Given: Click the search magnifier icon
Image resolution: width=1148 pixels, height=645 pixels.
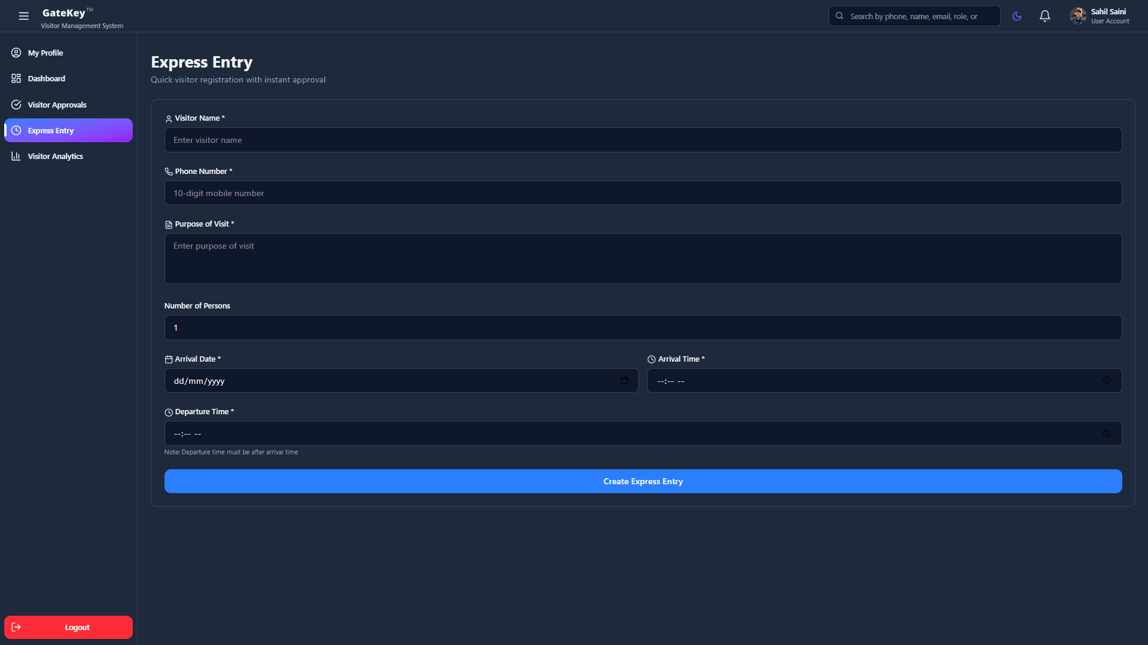Looking at the screenshot, I should tap(839, 16).
